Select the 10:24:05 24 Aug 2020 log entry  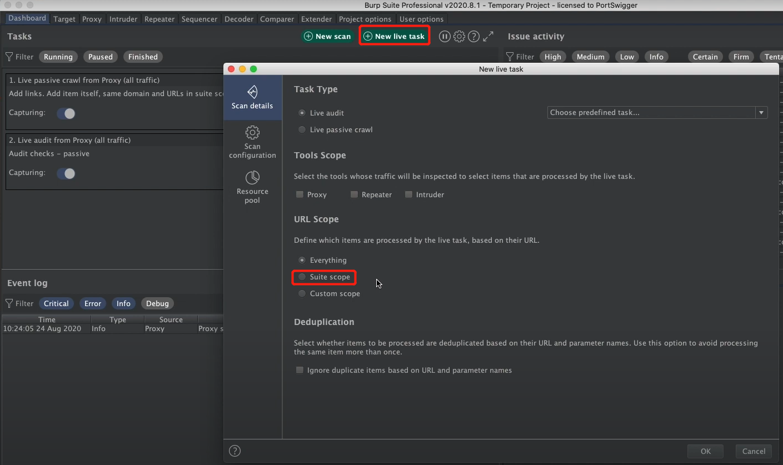(x=112, y=328)
